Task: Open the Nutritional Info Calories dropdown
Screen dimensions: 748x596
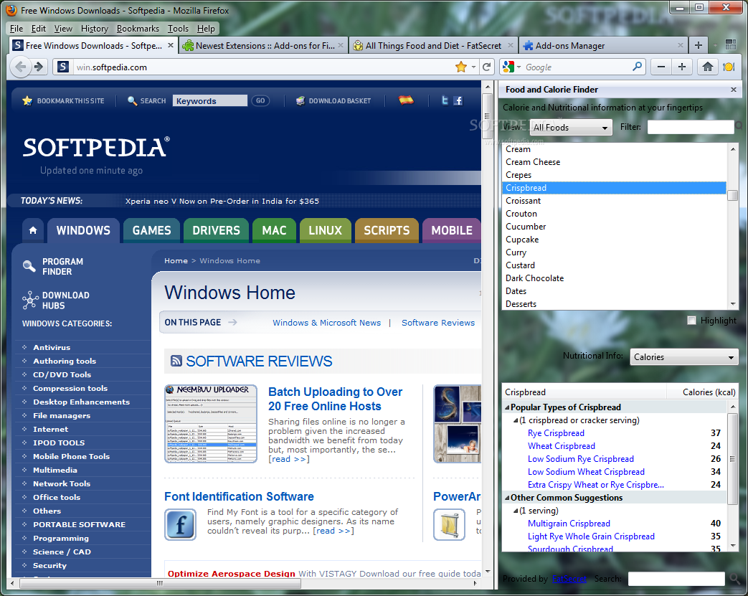Action: point(684,357)
